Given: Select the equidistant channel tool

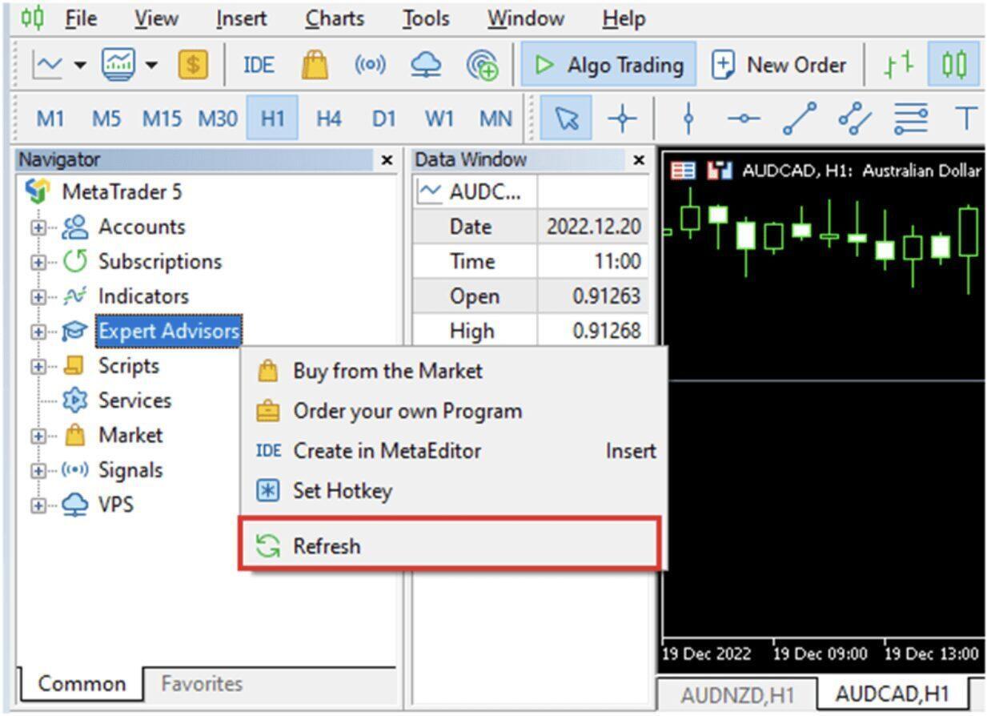Looking at the screenshot, I should tap(855, 119).
